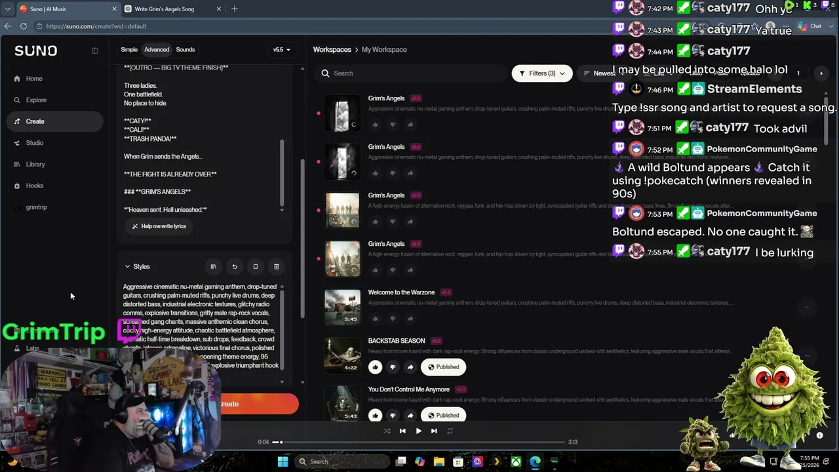
Task: Skip to the next track
Action: [x=434, y=431]
